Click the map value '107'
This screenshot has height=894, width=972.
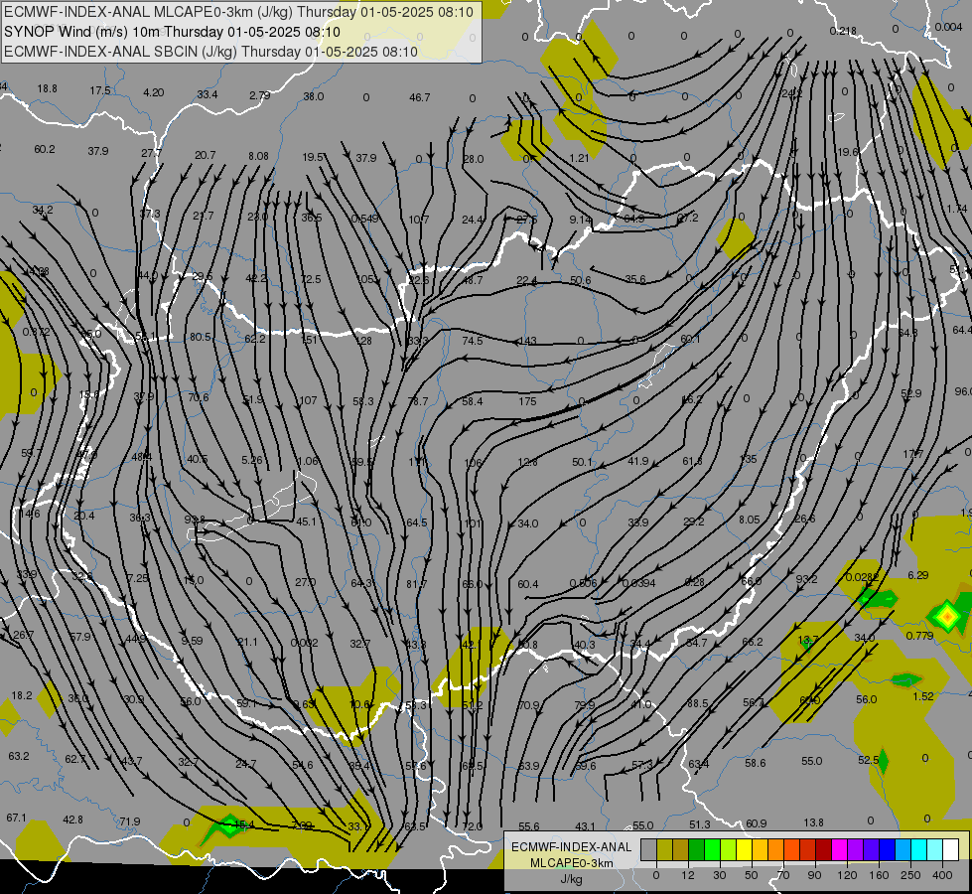click(x=308, y=400)
